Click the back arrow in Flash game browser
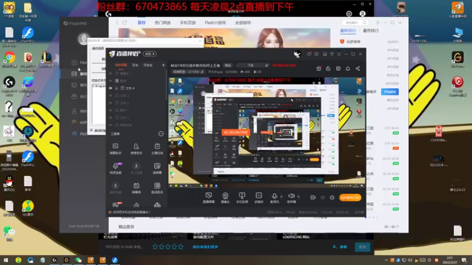Image resolution: width=472 pixels, height=265 pixels. 117,22
